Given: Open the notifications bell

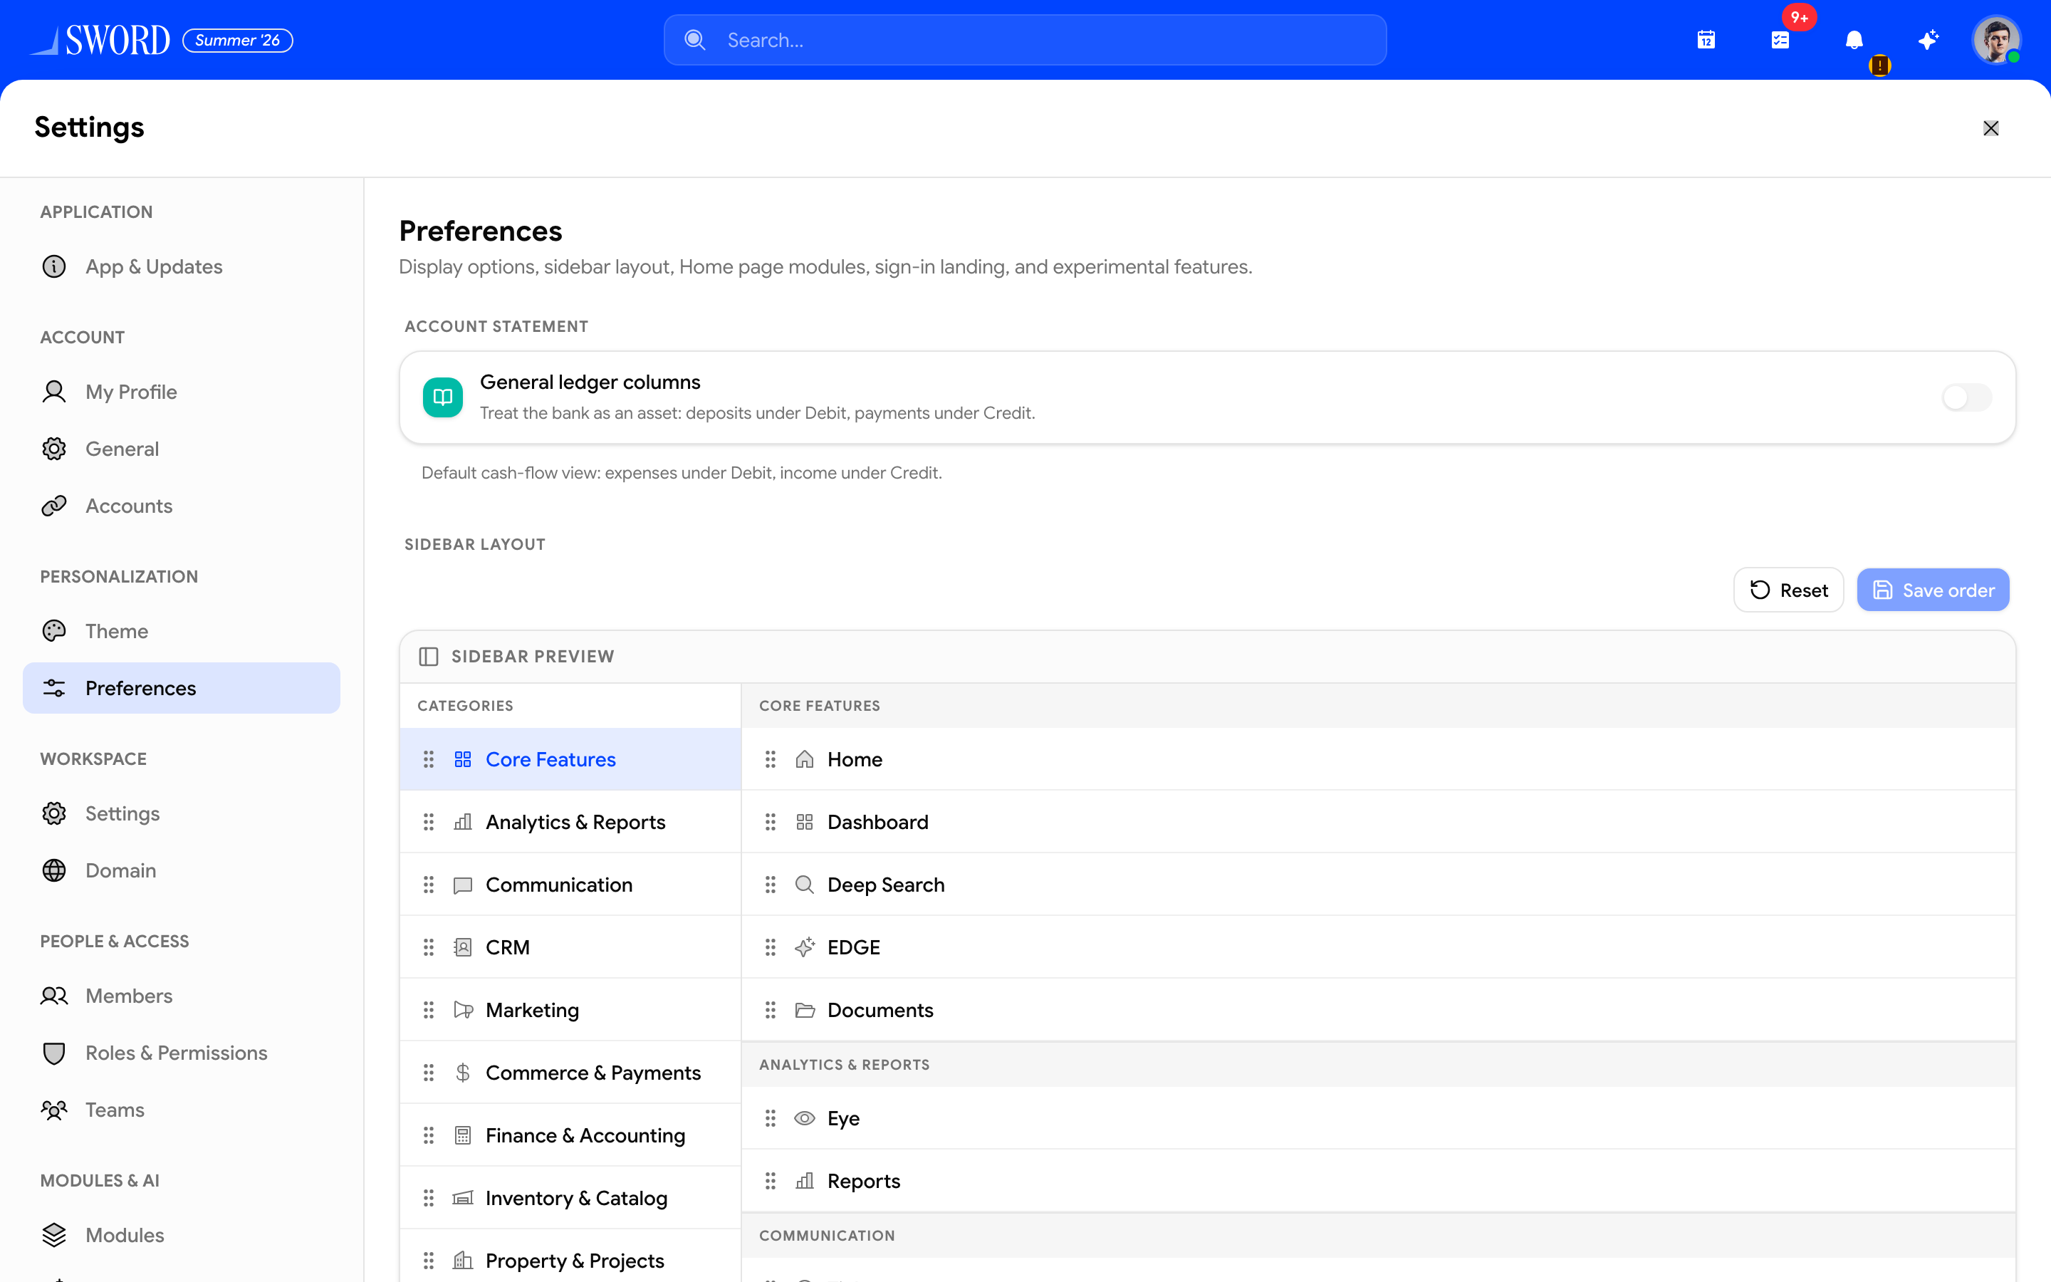Looking at the screenshot, I should coord(1854,40).
